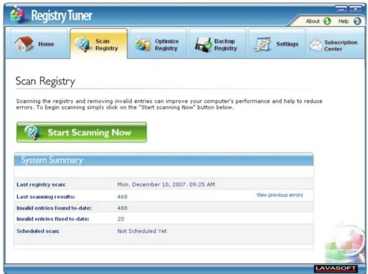Click the value 468
Viewport: 368px width, 274px height.
122,197
